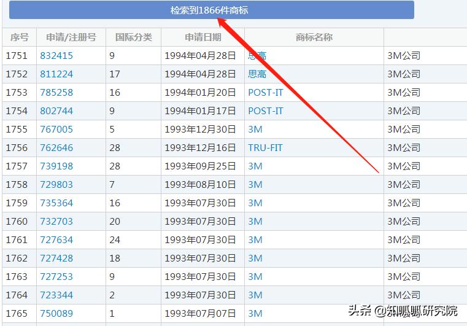Select sequence number 1751 cell
Viewport: 467px width, 326px height.
coord(20,56)
